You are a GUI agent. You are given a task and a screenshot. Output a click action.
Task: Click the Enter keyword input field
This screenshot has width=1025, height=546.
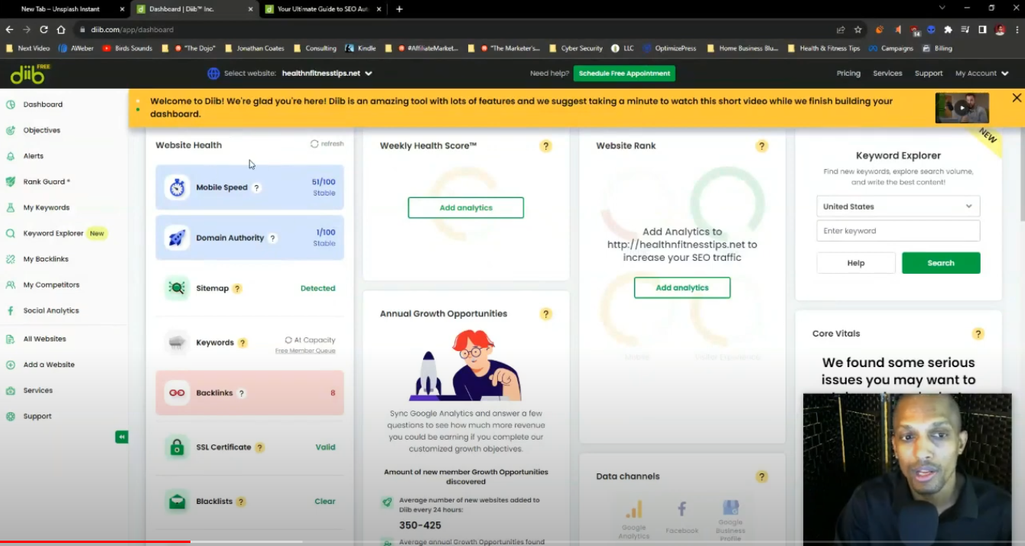point(897,230)
